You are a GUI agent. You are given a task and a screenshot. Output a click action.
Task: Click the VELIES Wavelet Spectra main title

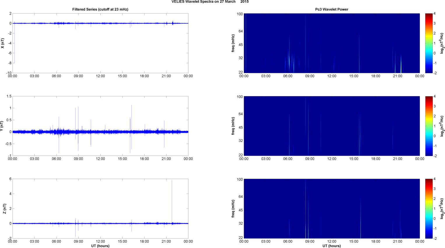coord(210,2)
